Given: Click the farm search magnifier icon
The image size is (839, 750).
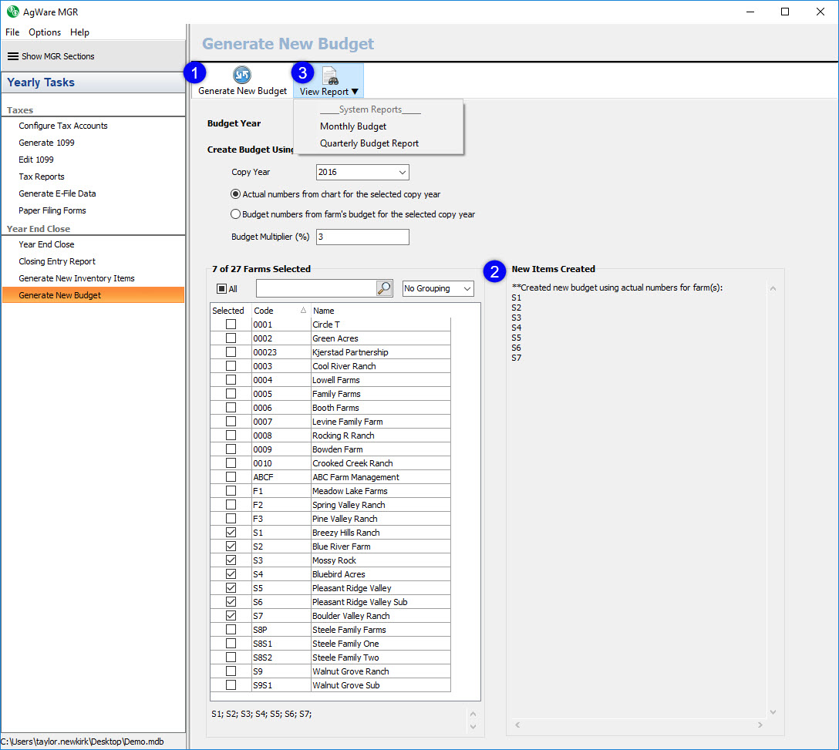Looking at the screenshot, I should (x=384, y=288).
